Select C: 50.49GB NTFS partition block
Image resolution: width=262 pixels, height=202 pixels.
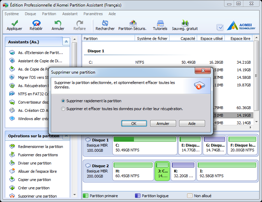[145, 145]
